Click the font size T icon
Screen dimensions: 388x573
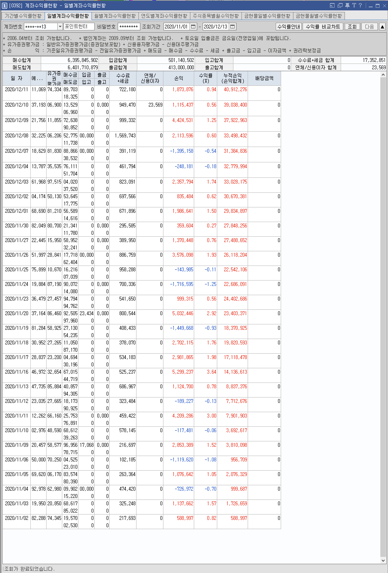(354, 5)
